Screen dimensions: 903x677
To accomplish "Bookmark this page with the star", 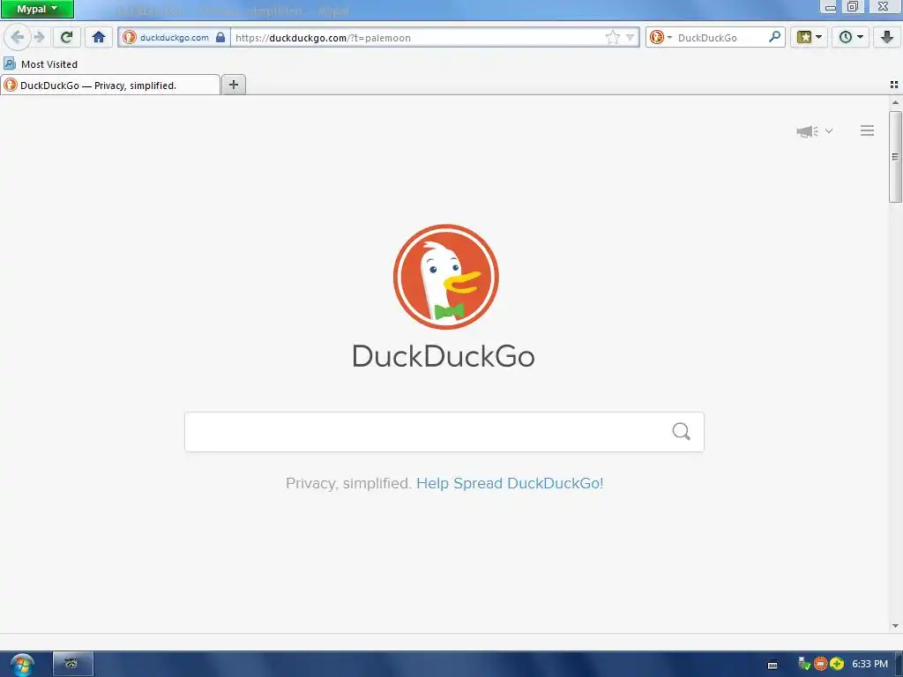I will [612, 37].
